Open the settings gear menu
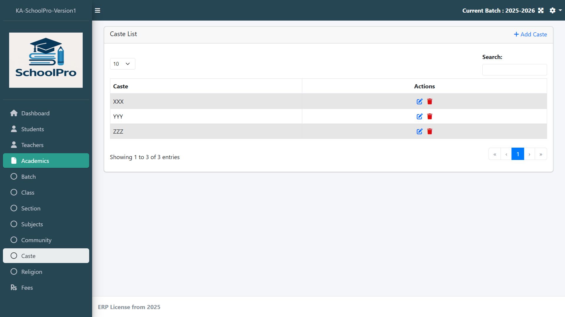 tap(553, 11)
